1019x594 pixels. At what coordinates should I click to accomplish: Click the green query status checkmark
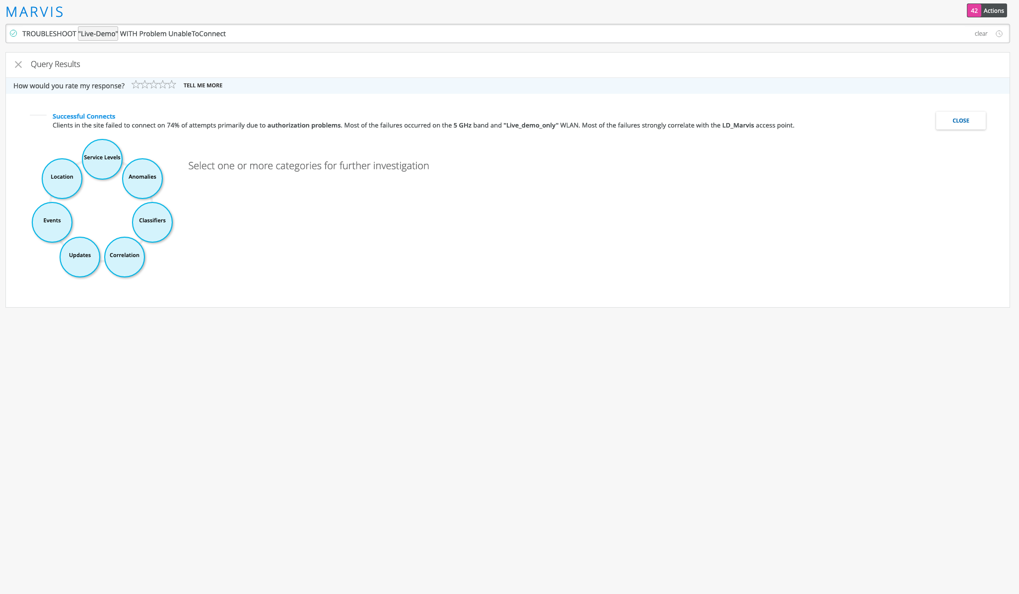[13, 34]
